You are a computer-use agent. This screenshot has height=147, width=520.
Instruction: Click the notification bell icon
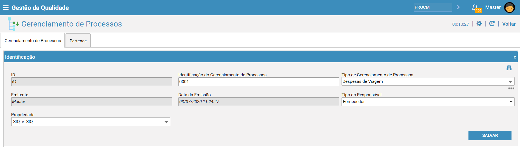[475, 7]
